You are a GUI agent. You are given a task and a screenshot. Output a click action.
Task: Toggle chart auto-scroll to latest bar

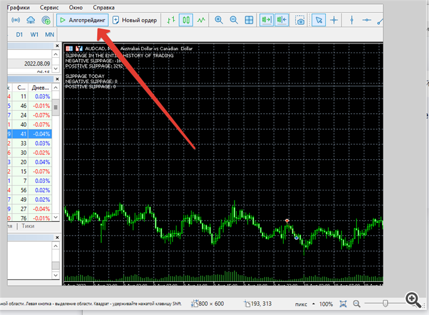point(267,20)
